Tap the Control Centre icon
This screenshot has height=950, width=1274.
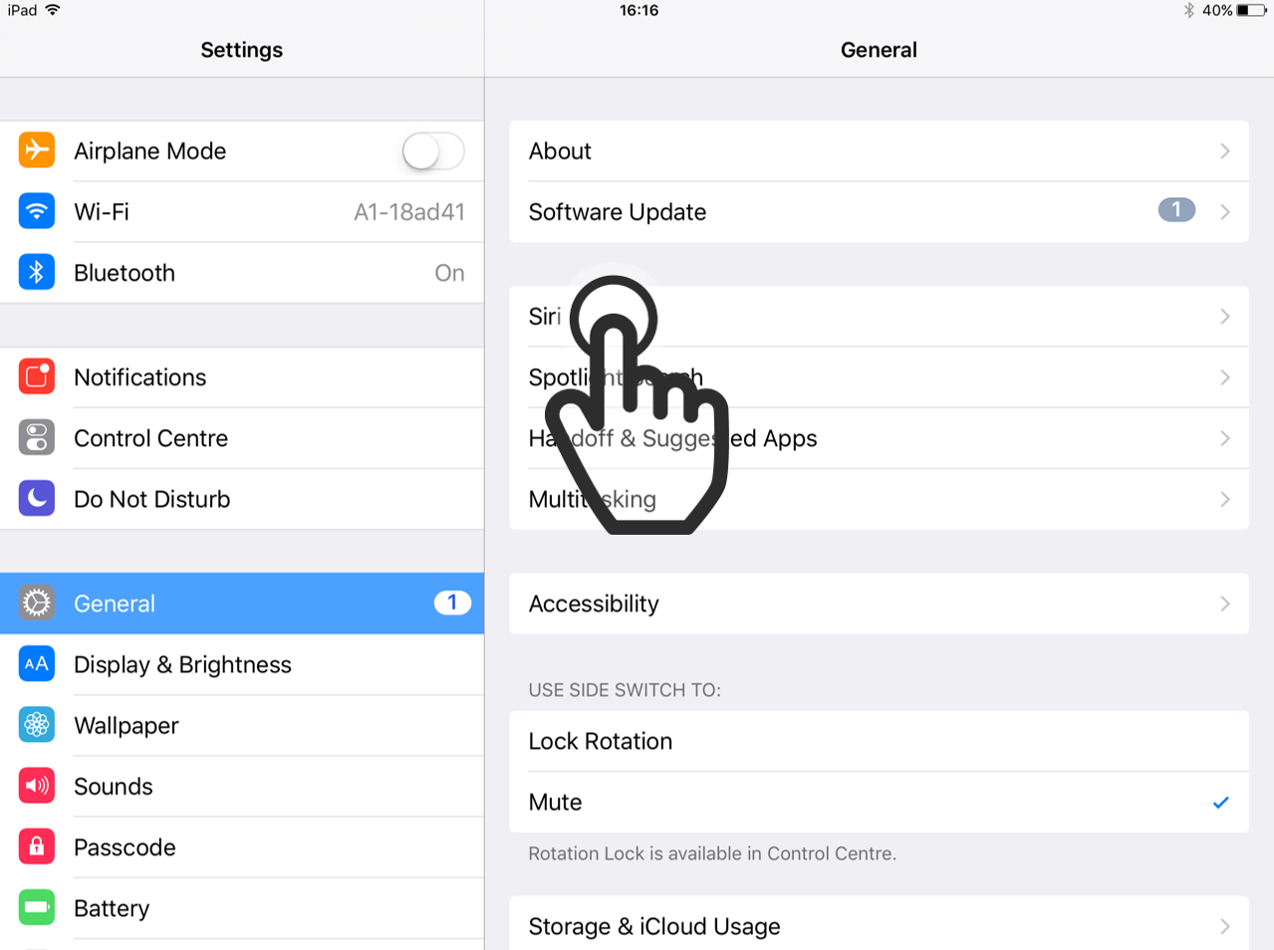tap(37, 437)
